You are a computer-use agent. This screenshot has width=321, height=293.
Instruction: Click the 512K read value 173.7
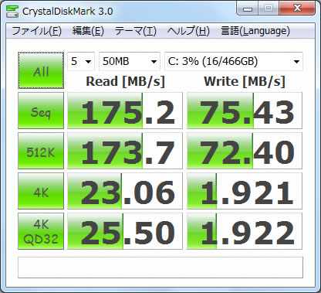(x=125, y=151)
